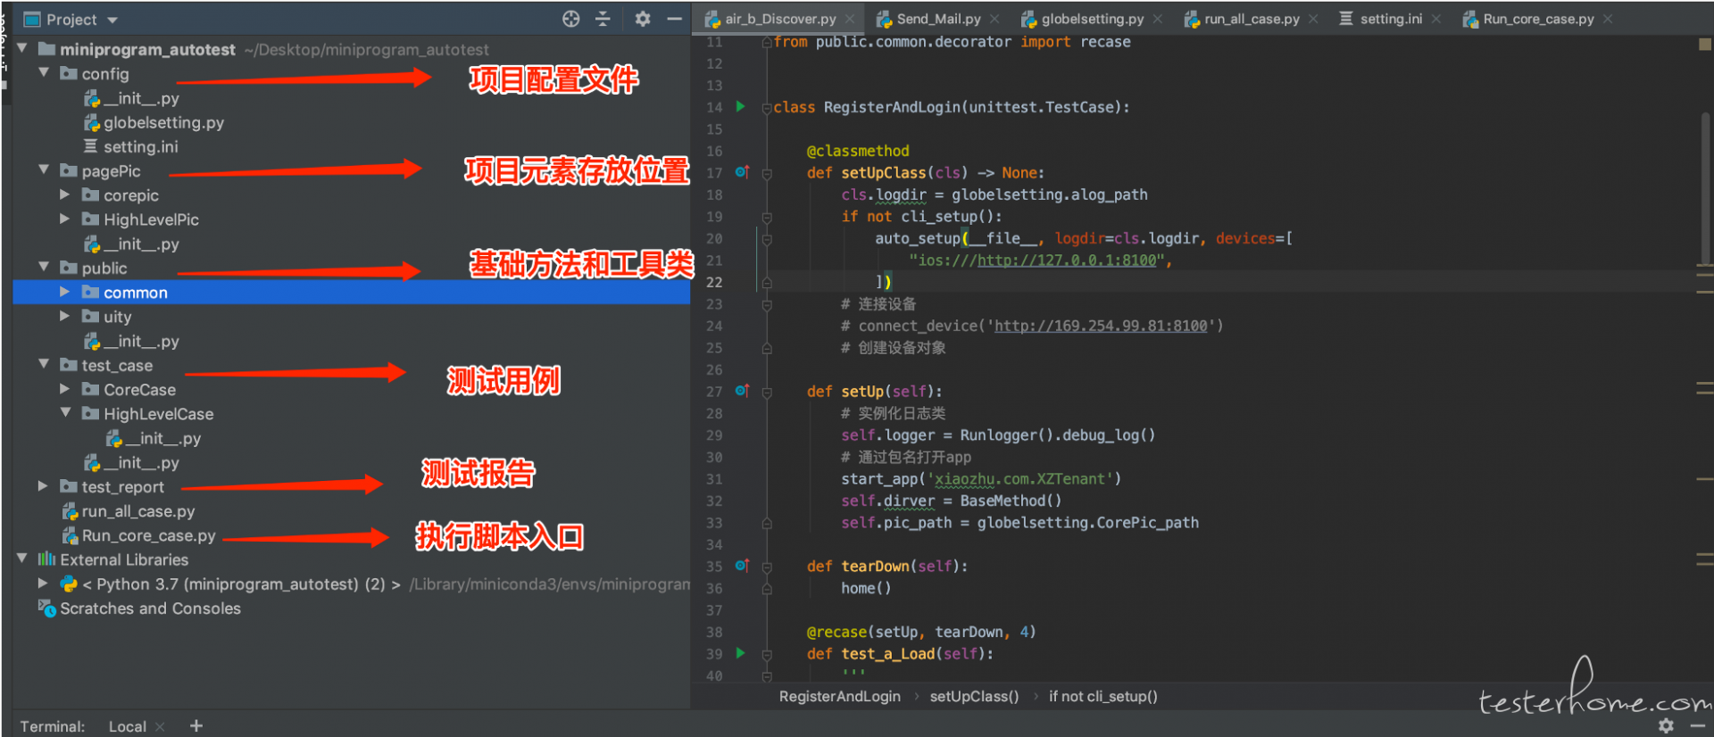Click the inspection status indicator square
Viewport: 1714px width, 737px height.
click(x=1705, y=44)
